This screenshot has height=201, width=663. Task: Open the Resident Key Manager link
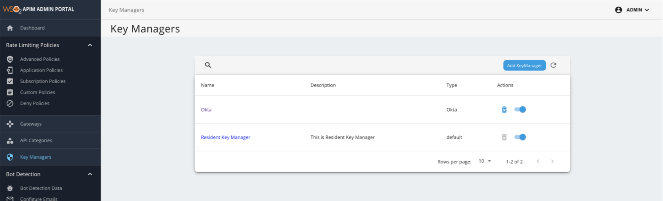point(226,137)
